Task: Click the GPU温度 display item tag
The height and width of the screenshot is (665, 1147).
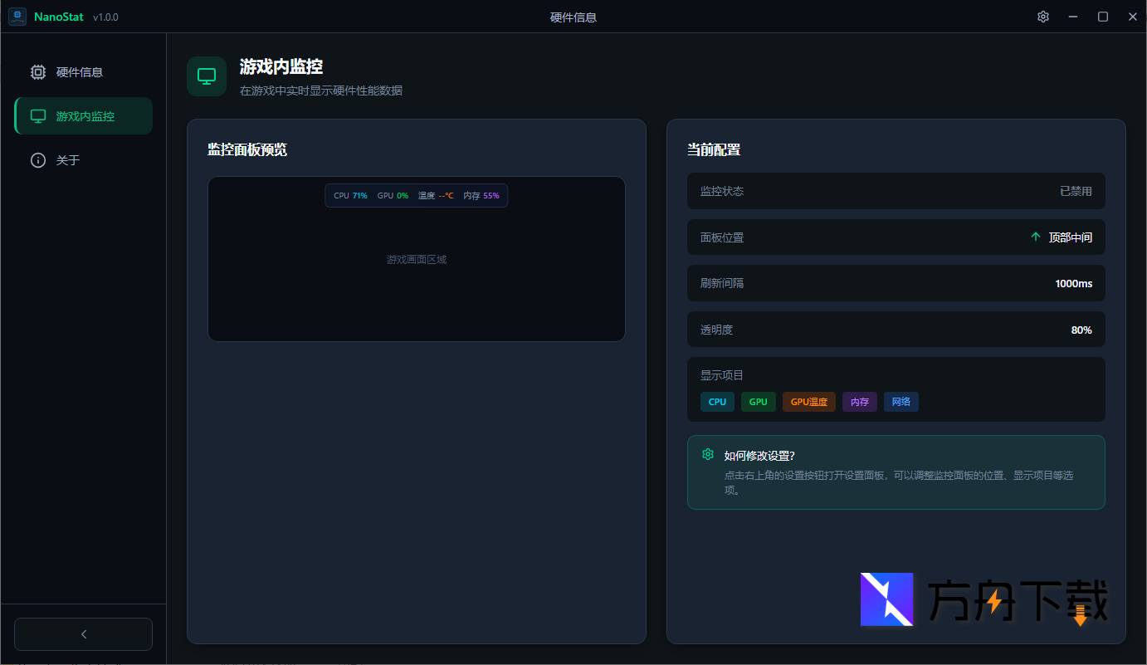Action: coord(808,402)
